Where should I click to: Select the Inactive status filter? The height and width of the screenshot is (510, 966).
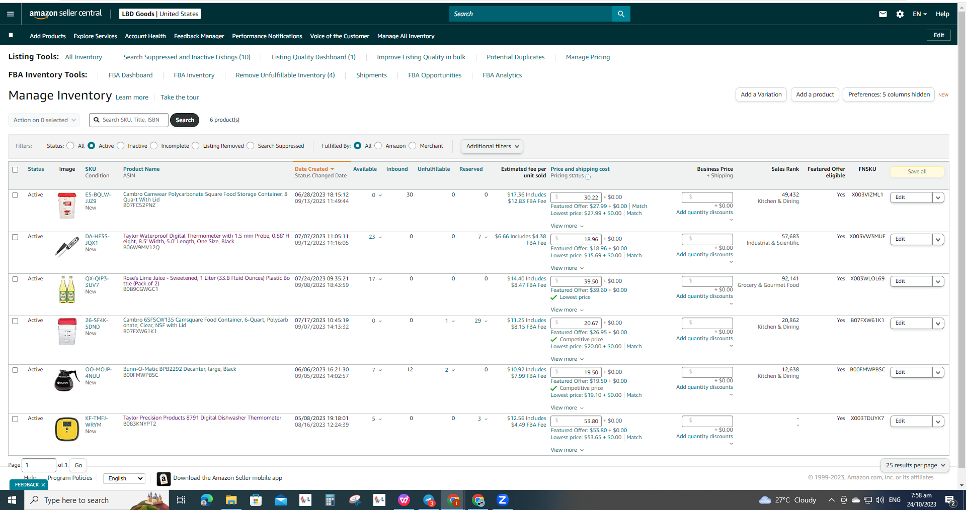(121, 146)
